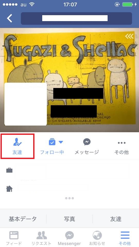Expand the フォロー中 dropdown arrow
139x247 pixels.
61,142
